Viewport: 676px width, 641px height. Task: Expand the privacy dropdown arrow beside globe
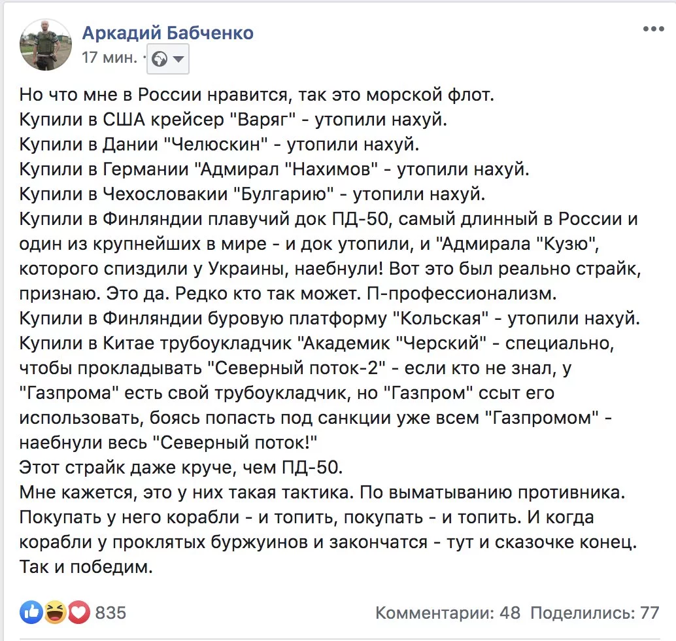(178, 59)
